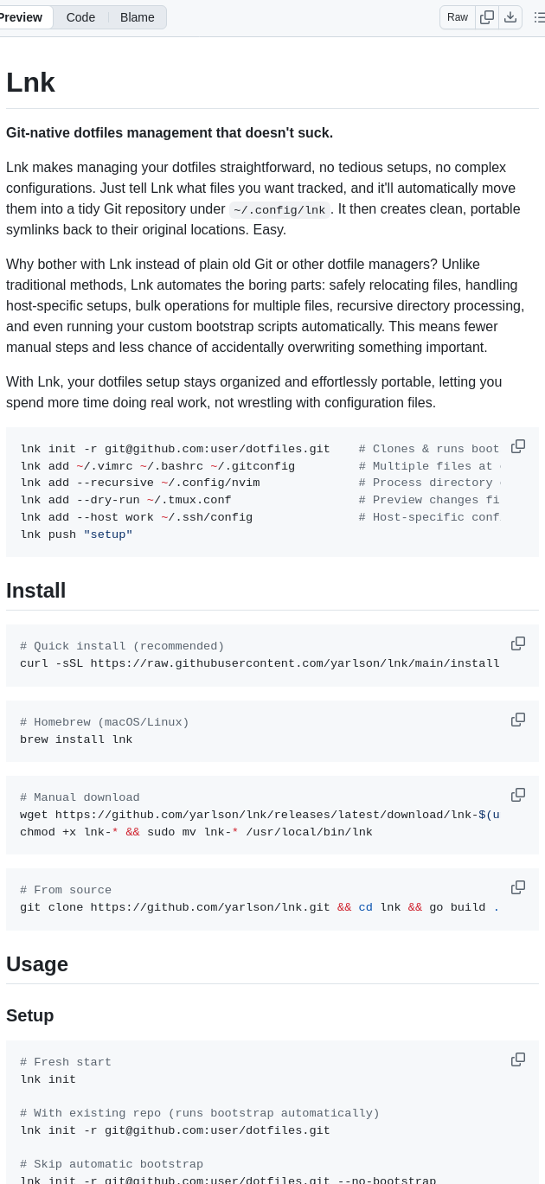Copy the Manual download code block

coord(518,795)
